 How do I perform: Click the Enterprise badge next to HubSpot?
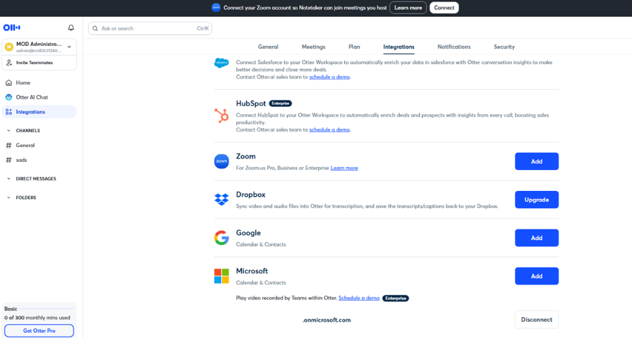(280, 103)
